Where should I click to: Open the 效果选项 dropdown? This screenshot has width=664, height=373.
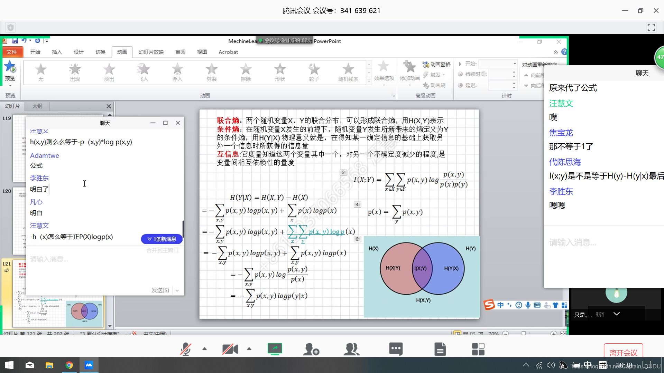[384, 73]
